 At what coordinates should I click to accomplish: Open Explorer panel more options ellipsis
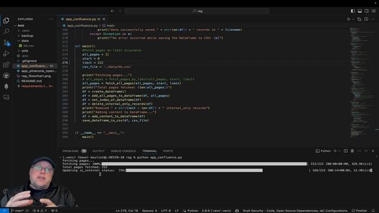coord(51,19)
